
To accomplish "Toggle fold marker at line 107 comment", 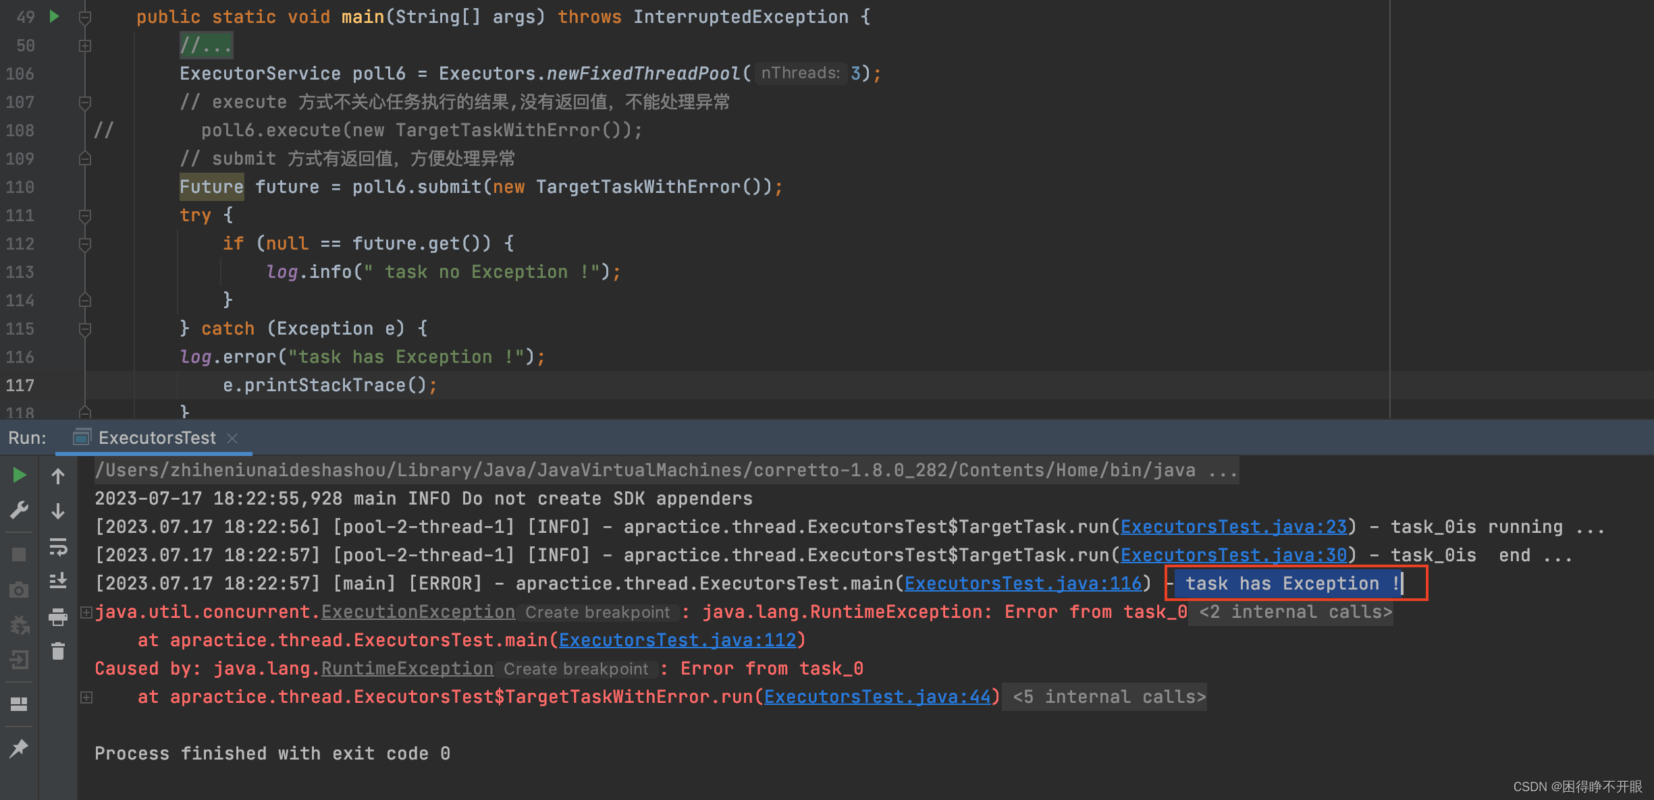I will point(85,103).
